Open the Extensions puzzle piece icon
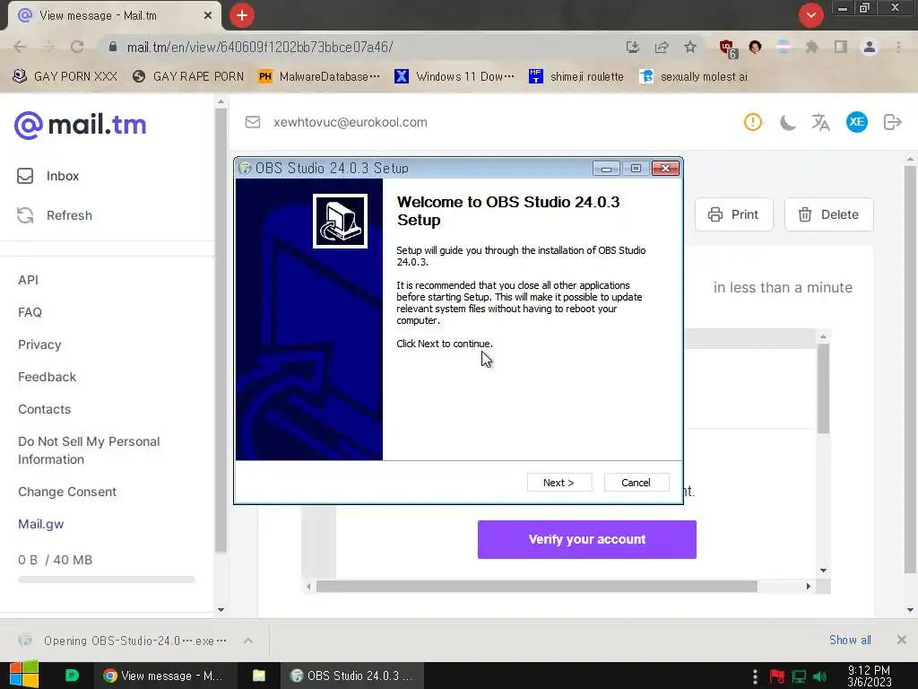The image size is (918, 689). coord(811,47)
